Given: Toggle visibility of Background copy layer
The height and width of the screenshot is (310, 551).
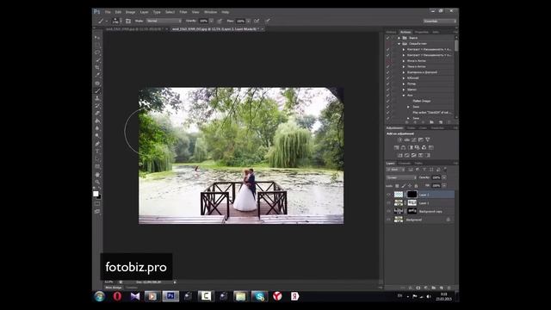Looking at the screenshot, I should pyautogui.click(x=388, y=211).
